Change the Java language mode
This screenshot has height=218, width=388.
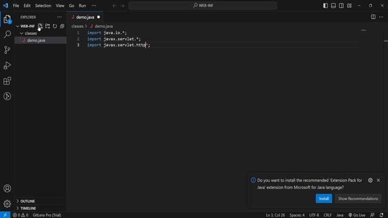339,215
